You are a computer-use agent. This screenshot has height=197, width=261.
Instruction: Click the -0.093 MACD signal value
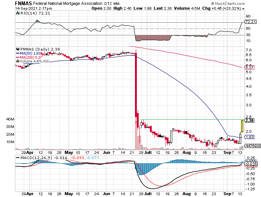78,158
